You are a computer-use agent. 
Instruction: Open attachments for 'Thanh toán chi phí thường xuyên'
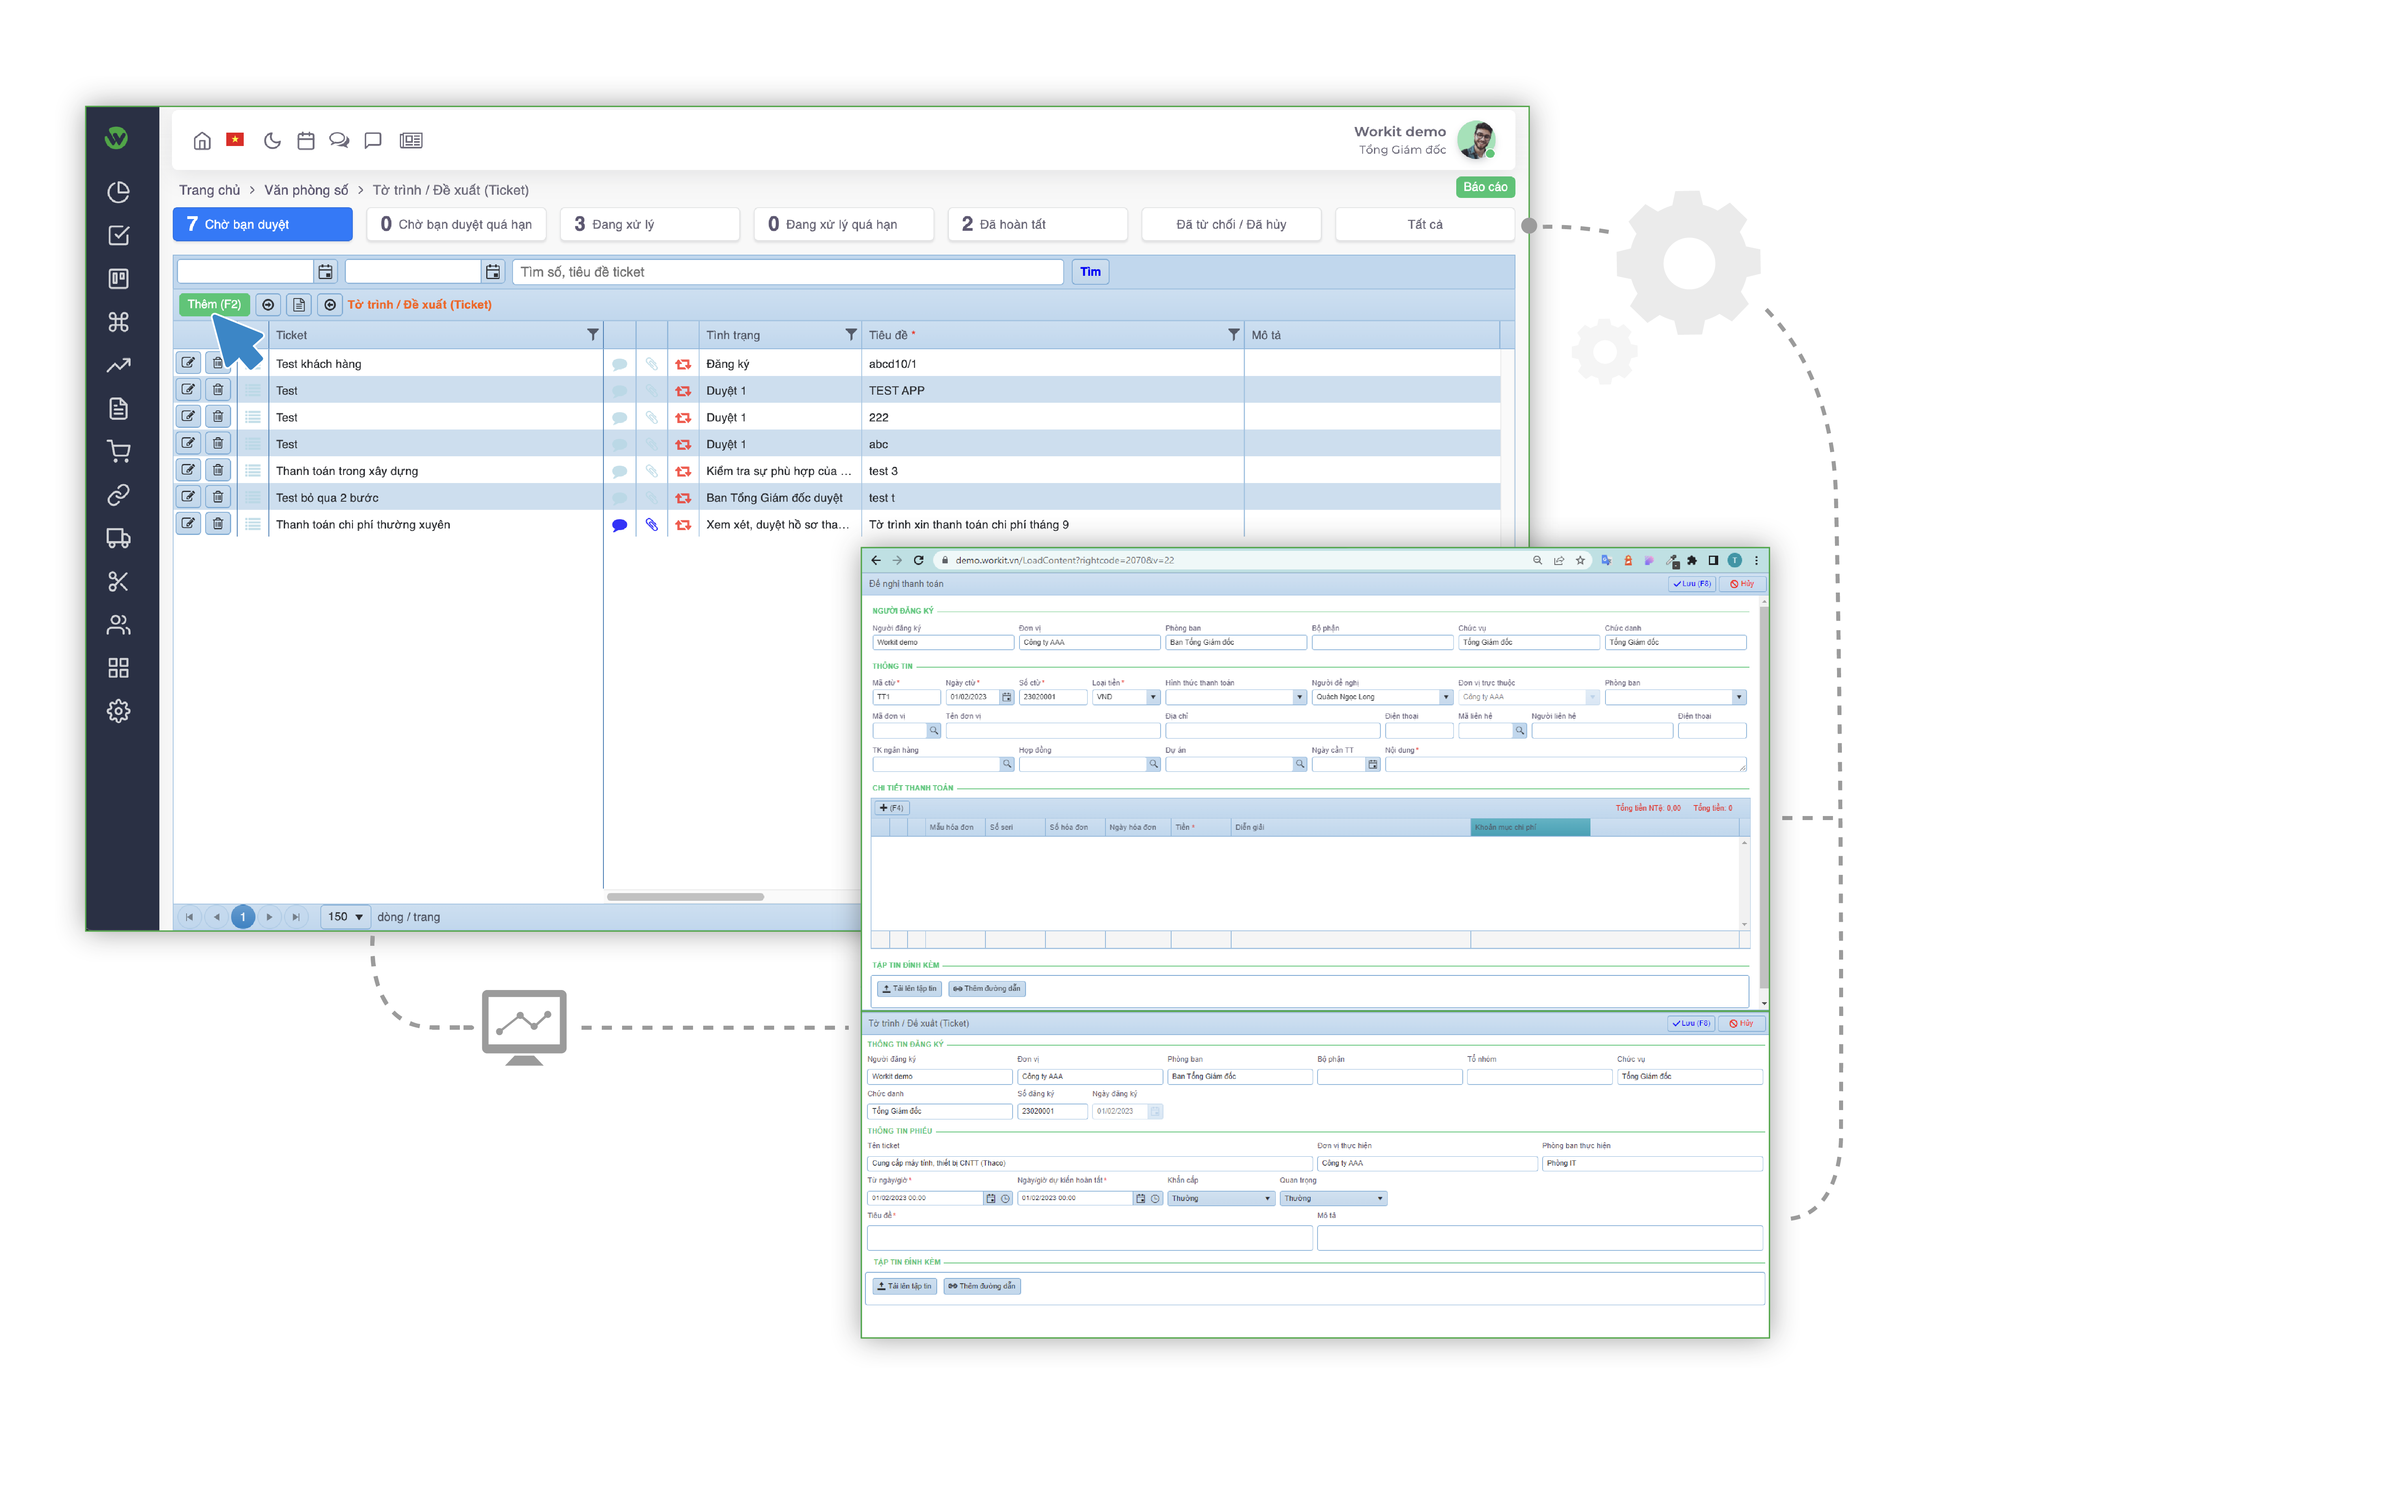click(652, 524)
